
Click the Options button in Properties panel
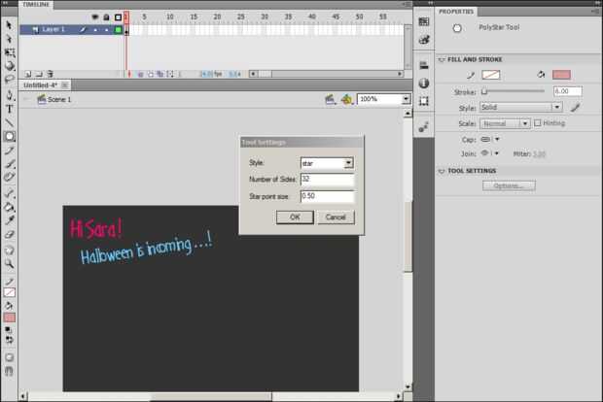(x=509, y=185)
